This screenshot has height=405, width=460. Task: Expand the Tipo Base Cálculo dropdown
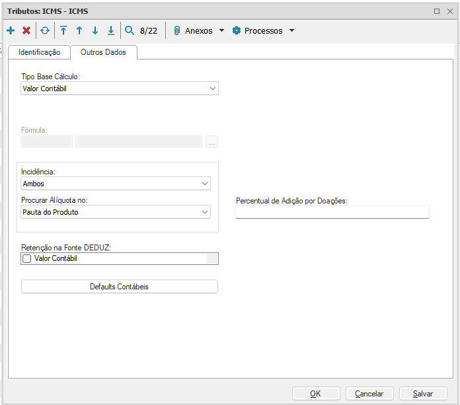coord(212,89)
